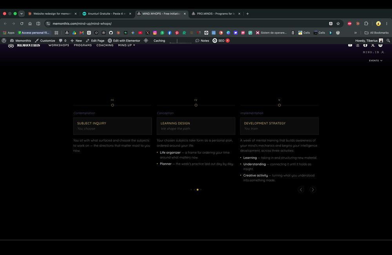
Task: Click the Subject Inquiry card
Action: pyautogui.click(x=113, y=126)
